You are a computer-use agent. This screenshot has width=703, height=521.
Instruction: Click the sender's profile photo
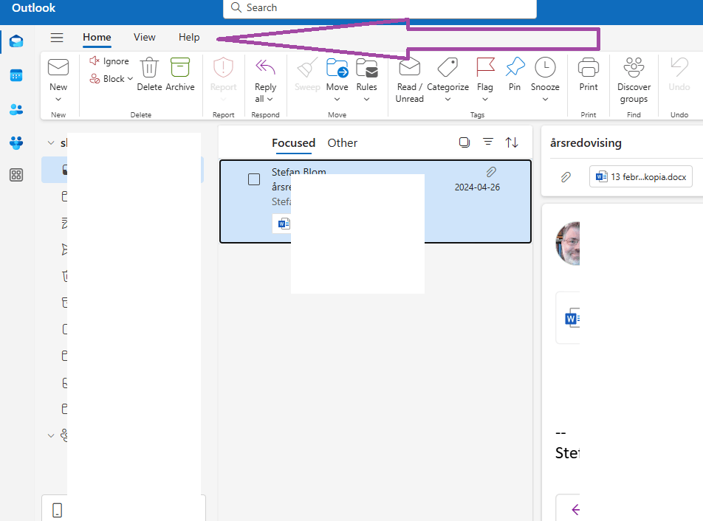pyautogui.click(x=568, y=244)
